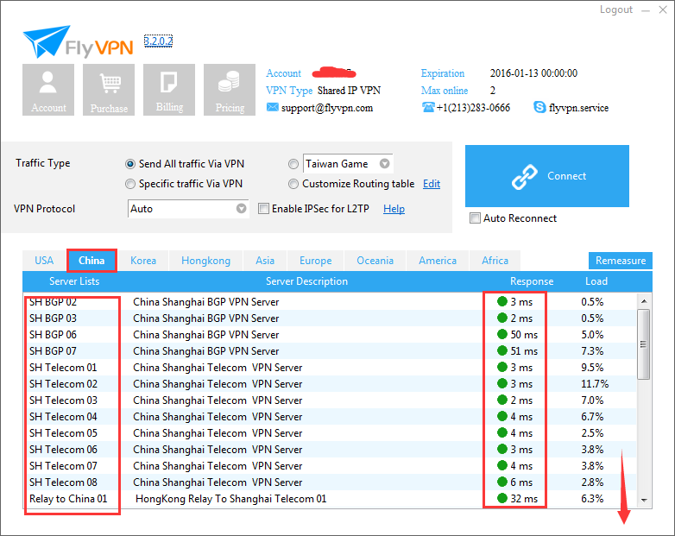
Task: Switch to the Oceania tab
Action: (x=375, y=261)
